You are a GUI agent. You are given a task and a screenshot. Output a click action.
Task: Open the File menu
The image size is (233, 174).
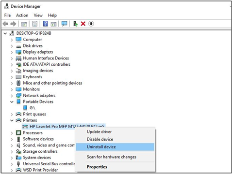7,15
